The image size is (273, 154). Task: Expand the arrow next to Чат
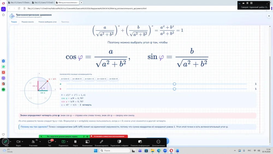55,142
